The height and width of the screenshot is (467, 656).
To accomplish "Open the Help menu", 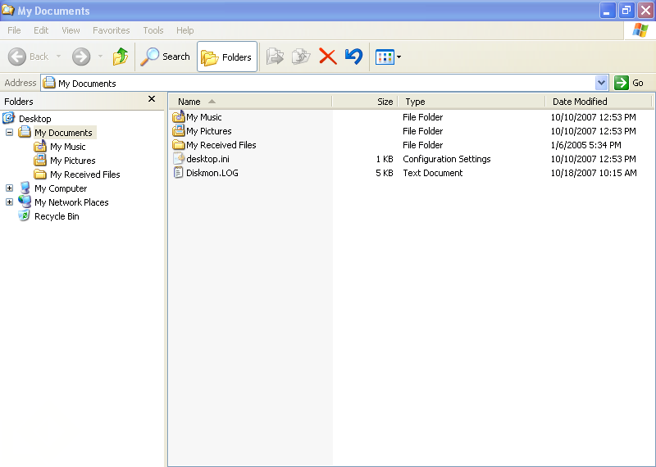I will click(x=185, y=30).
